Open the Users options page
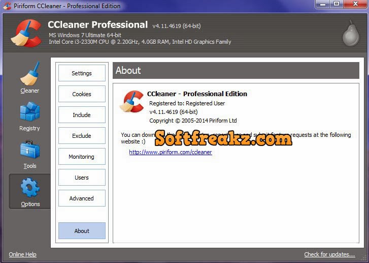The image size is (369, 263). point(82,178)
